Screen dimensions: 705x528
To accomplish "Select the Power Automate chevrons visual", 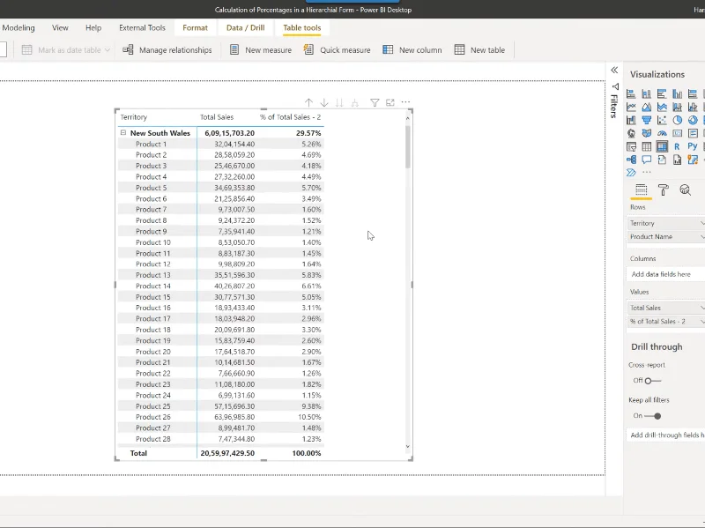I will [x=631, y=172].
